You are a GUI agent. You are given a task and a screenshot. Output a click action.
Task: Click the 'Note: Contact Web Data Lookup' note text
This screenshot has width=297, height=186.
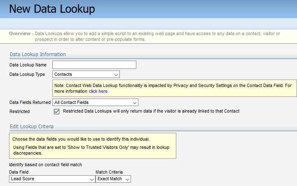[173, 88]
